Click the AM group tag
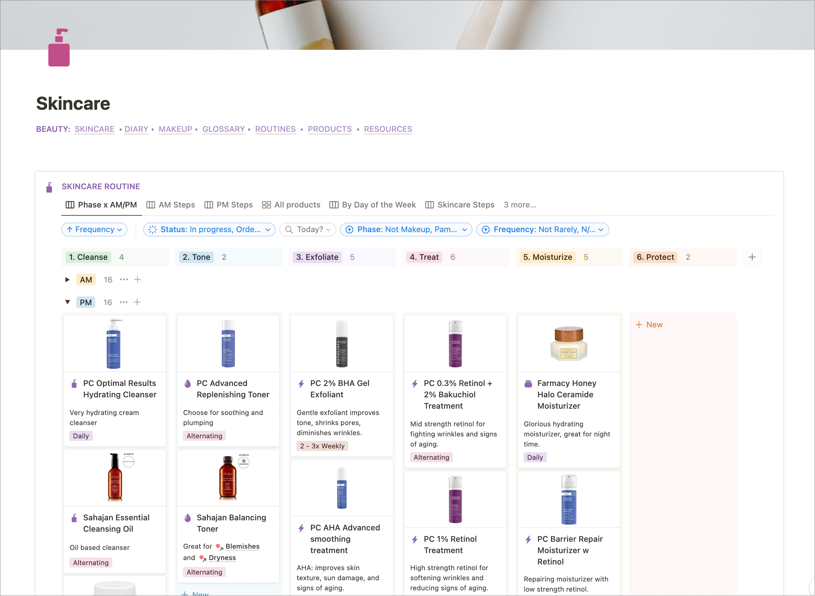815x596 pixels. point(86,280)
